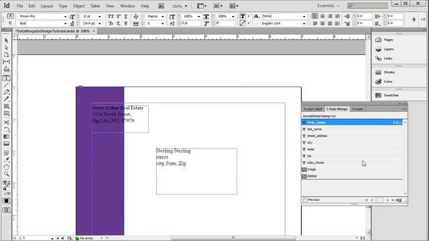429x241 pixels.
Task: Click the Quick Apply lightning icon
Action: [x=414, y=19]
